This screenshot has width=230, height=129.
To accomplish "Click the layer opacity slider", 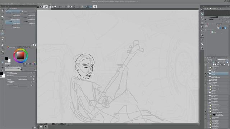I will point(222,60).
